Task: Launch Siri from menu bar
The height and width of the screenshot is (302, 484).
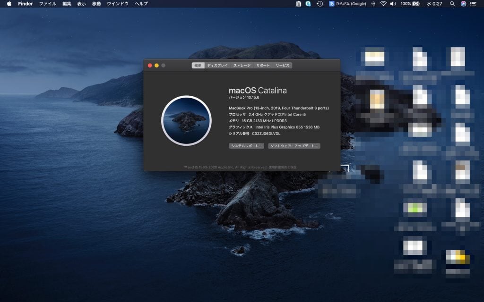Action: 463,4
